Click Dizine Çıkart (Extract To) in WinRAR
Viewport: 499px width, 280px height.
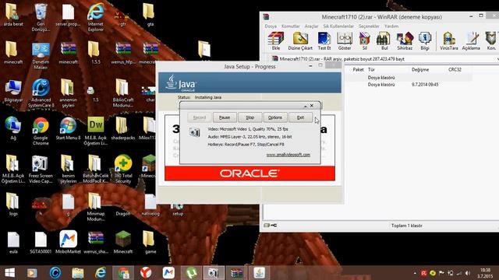point(300,41)
